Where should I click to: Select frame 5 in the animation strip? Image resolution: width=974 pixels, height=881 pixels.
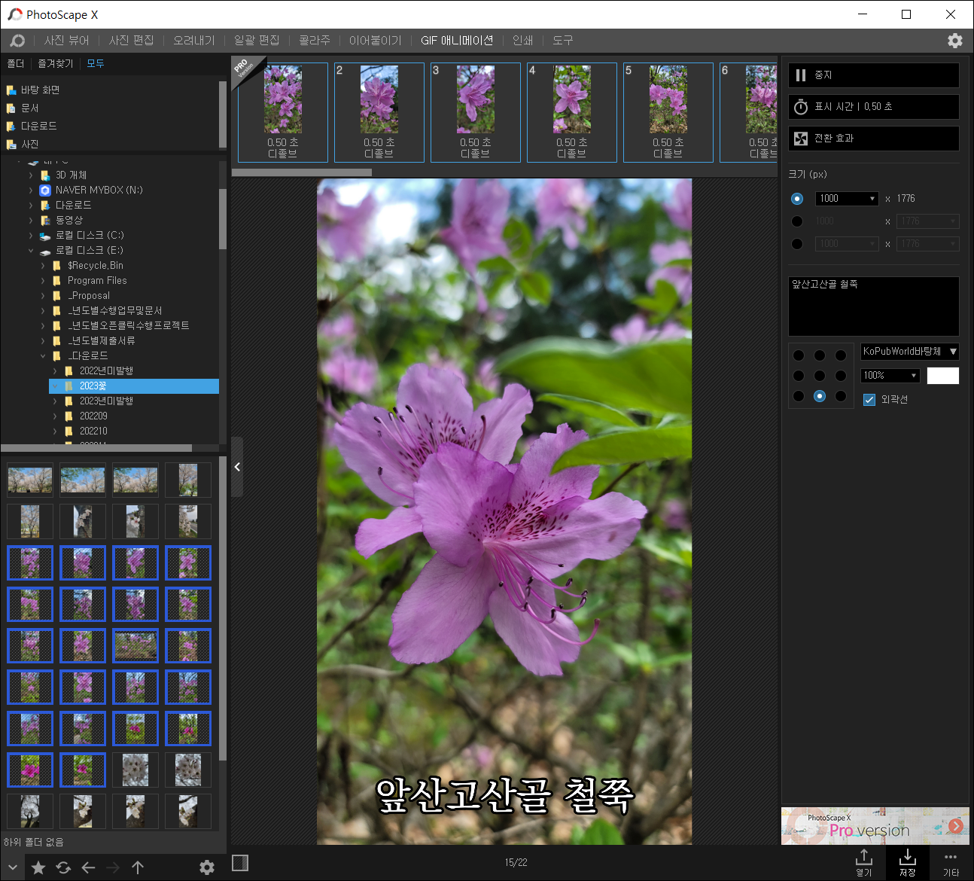[668, 112]
